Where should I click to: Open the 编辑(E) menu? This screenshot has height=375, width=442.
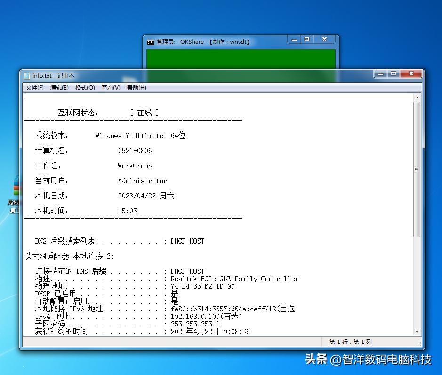pyautogui.click(x=59, y=88)
